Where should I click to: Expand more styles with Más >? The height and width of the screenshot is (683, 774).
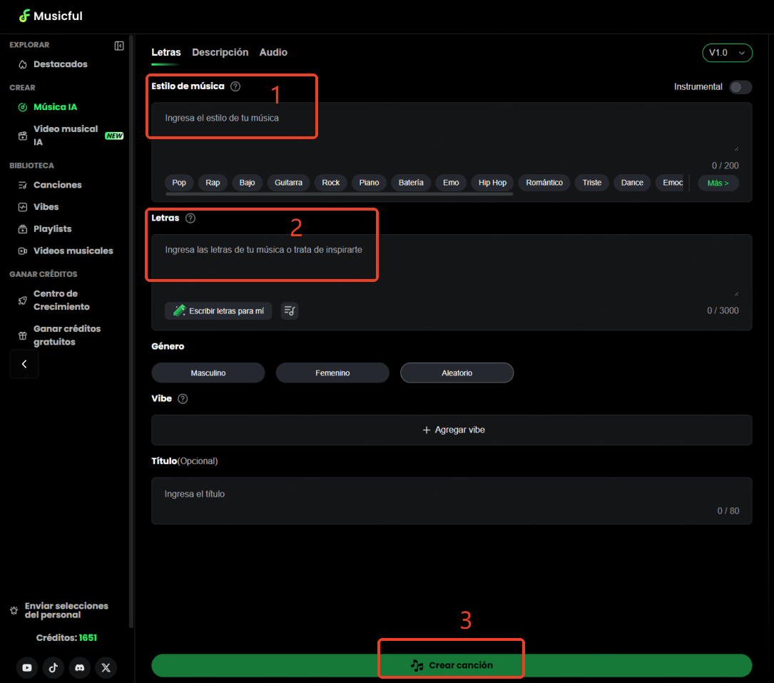(x=718, y=183)
